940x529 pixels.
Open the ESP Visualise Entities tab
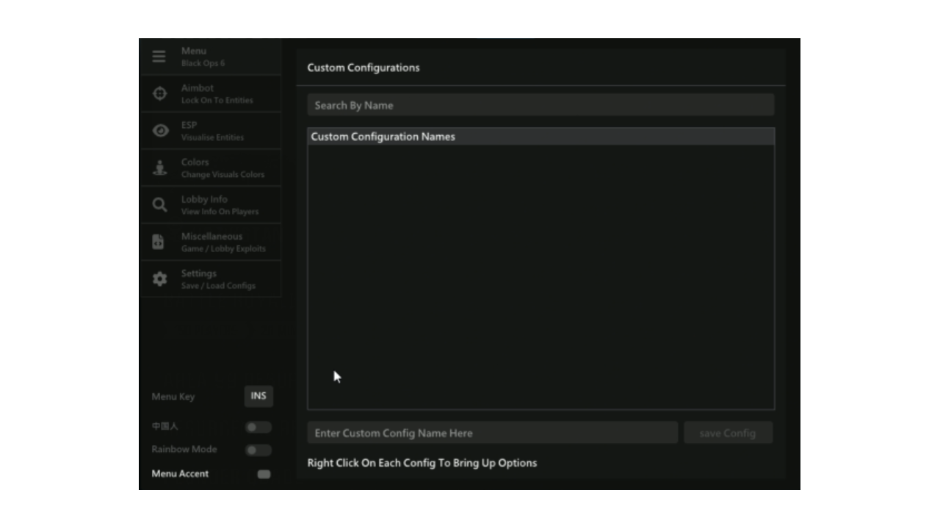[x=211, y=131]
